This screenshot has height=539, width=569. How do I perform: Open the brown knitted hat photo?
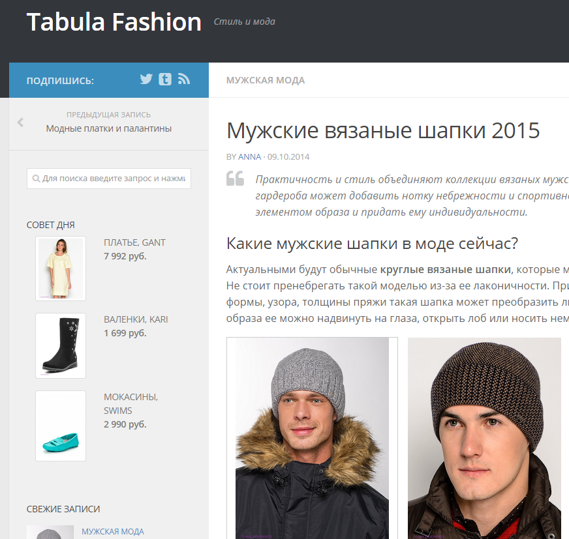(484, 438)
